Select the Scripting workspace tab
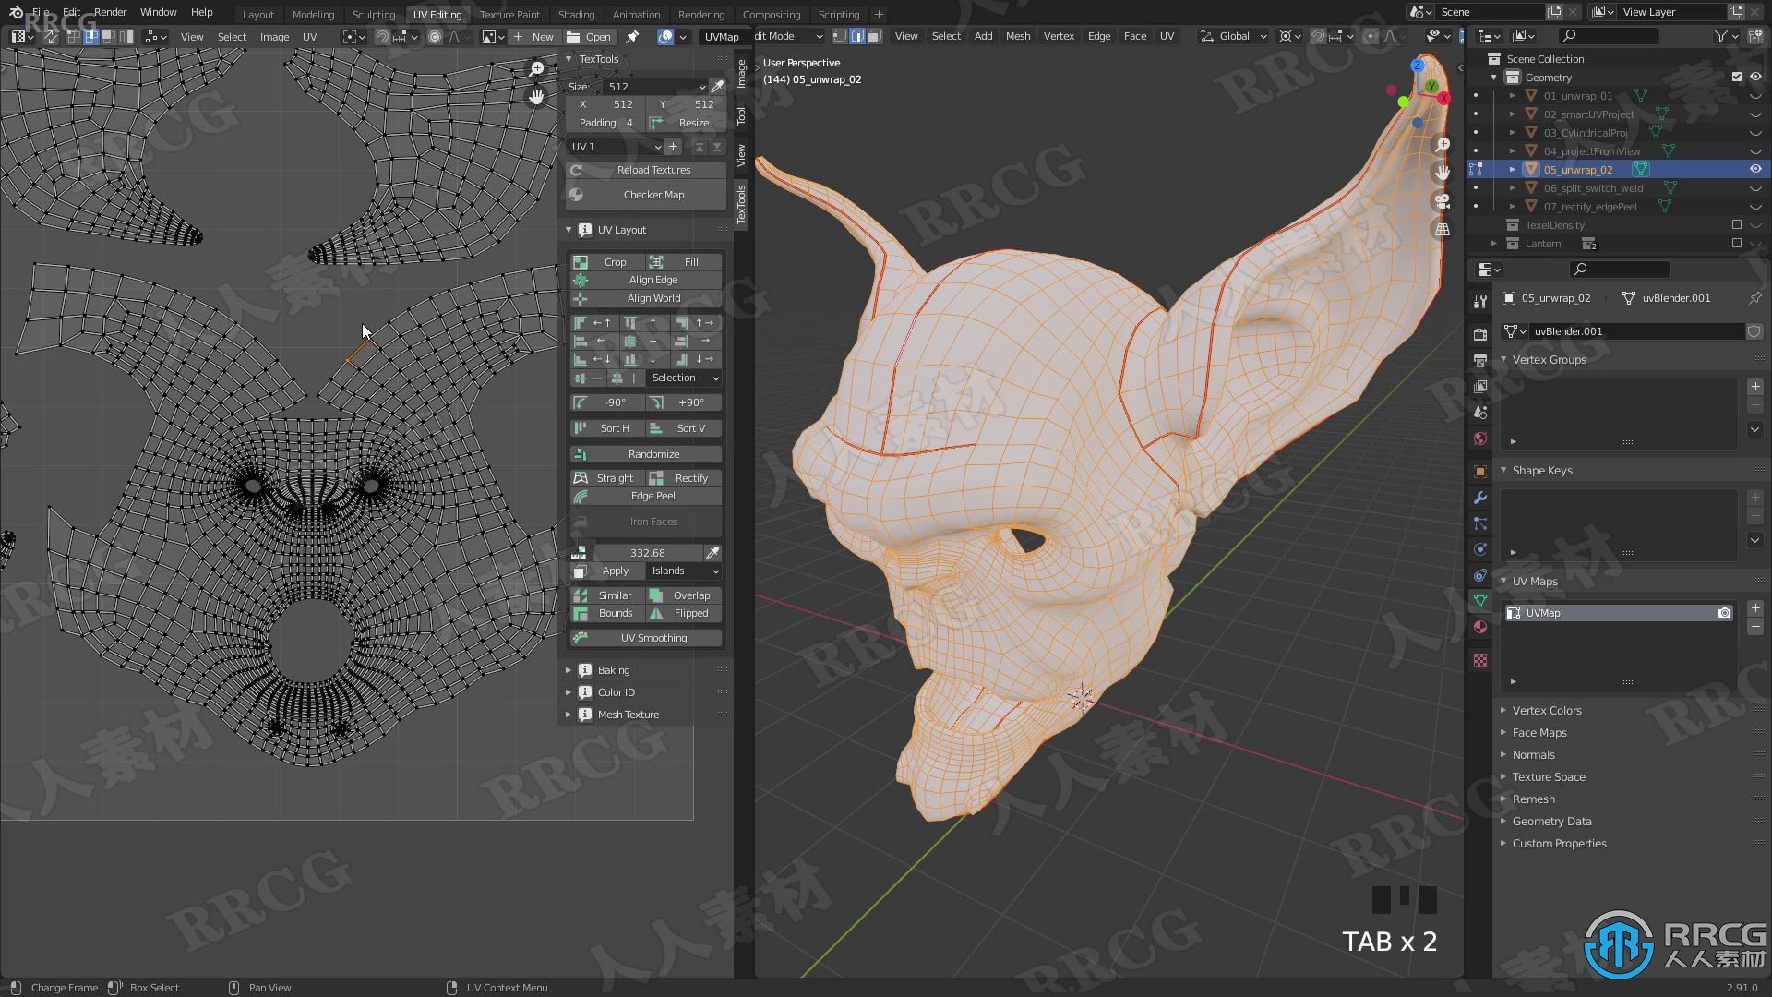 click(840, 14)
